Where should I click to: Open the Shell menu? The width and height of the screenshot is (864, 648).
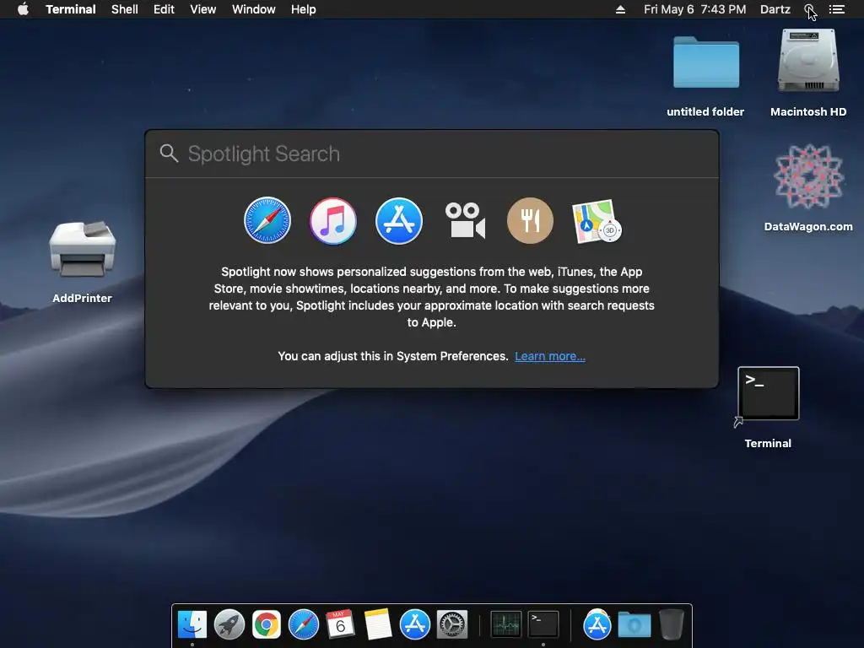(x=125, y=9)
